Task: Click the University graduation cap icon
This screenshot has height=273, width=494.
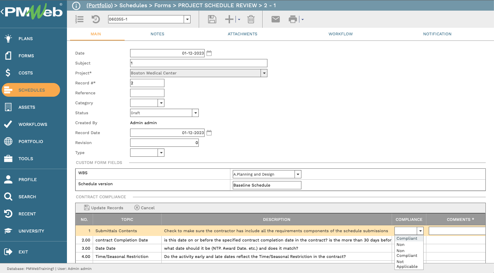Action: point(8,231)
